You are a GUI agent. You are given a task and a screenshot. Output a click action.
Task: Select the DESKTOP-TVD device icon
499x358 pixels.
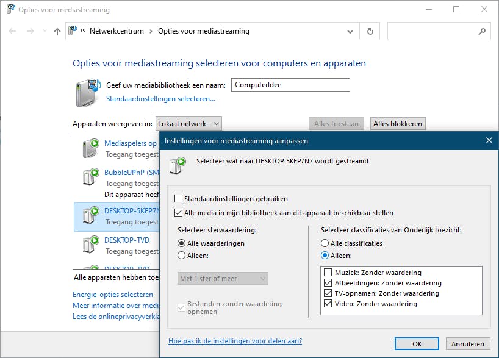[91, 244]
